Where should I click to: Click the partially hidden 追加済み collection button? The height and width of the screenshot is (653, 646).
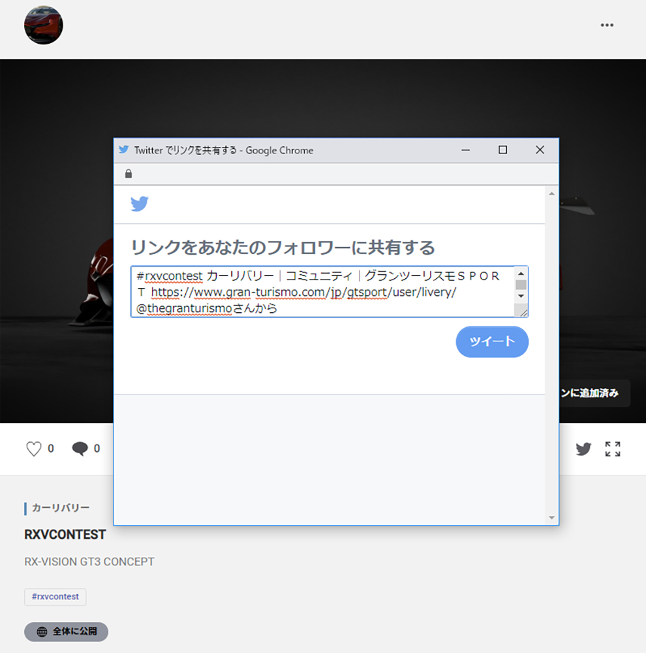(594, 393)
